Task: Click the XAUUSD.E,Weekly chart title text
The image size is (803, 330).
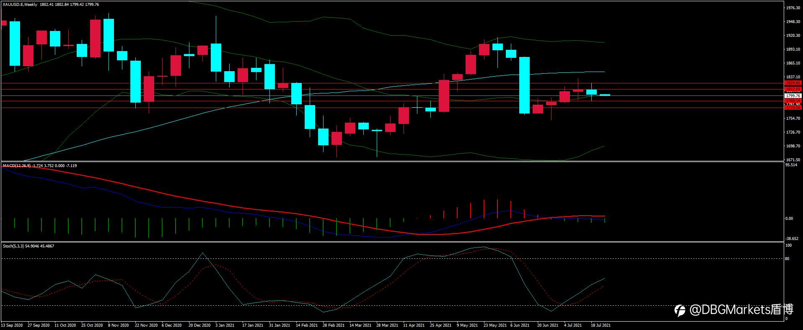Action: click(20, 5)
